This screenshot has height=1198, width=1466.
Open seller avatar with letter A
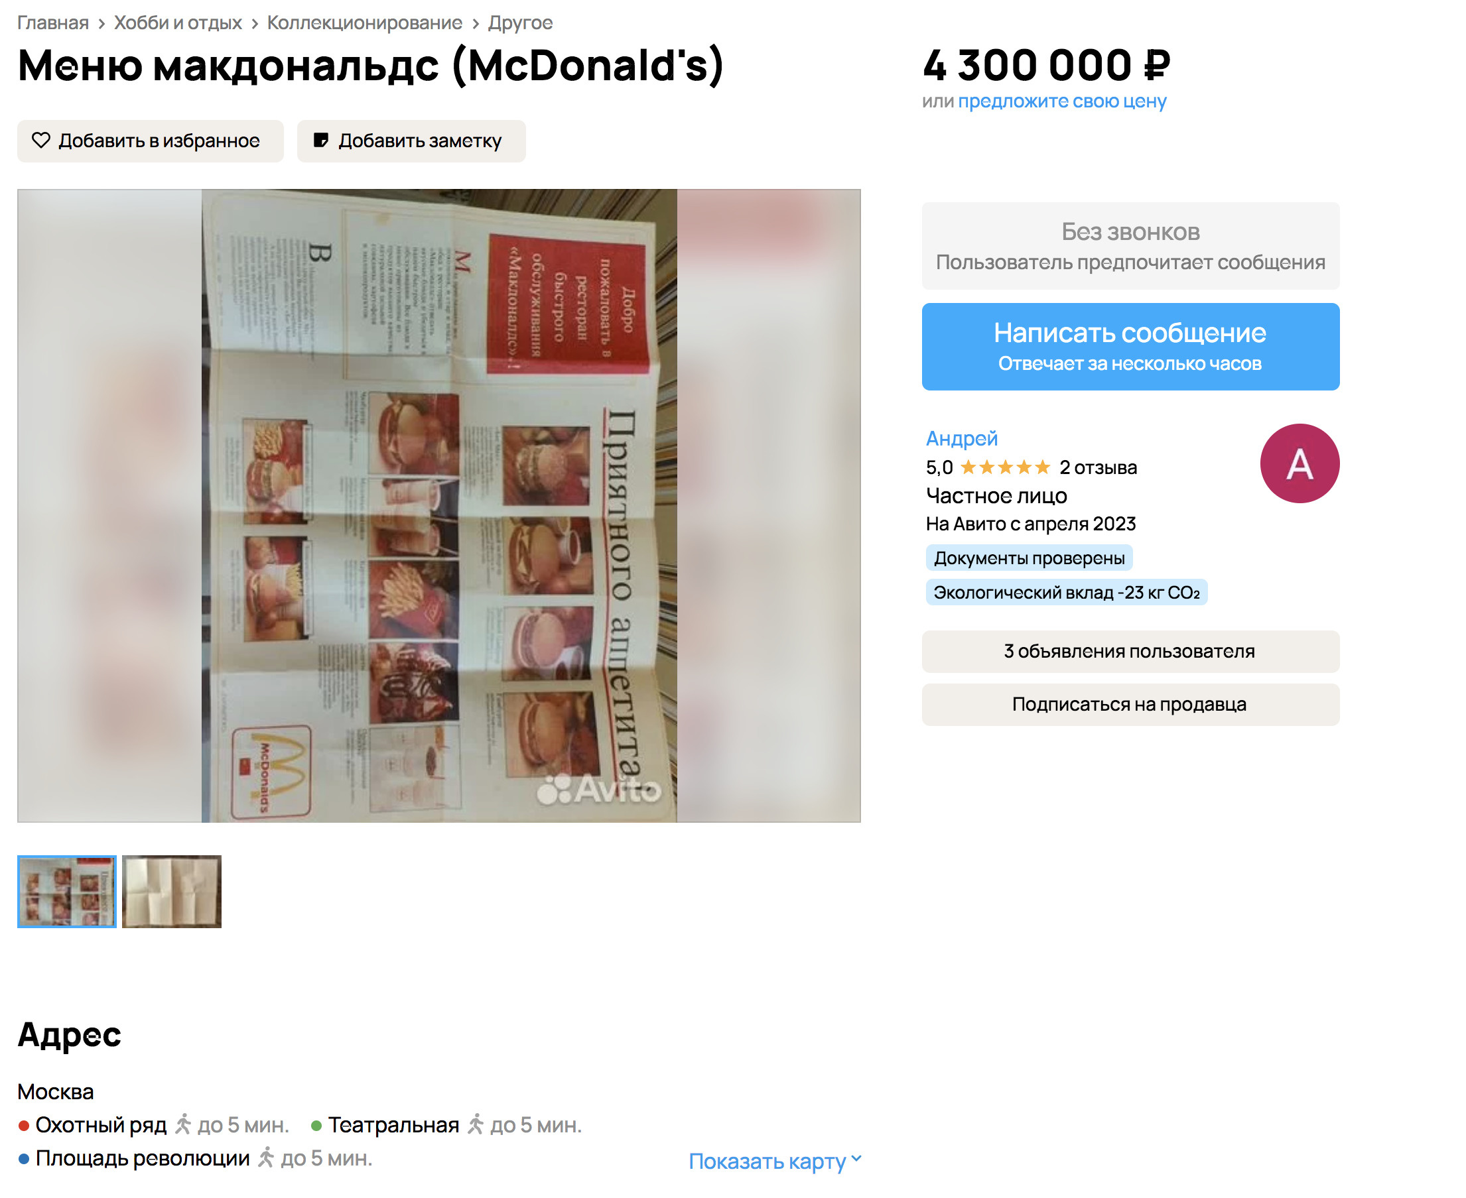[1299, 463]
